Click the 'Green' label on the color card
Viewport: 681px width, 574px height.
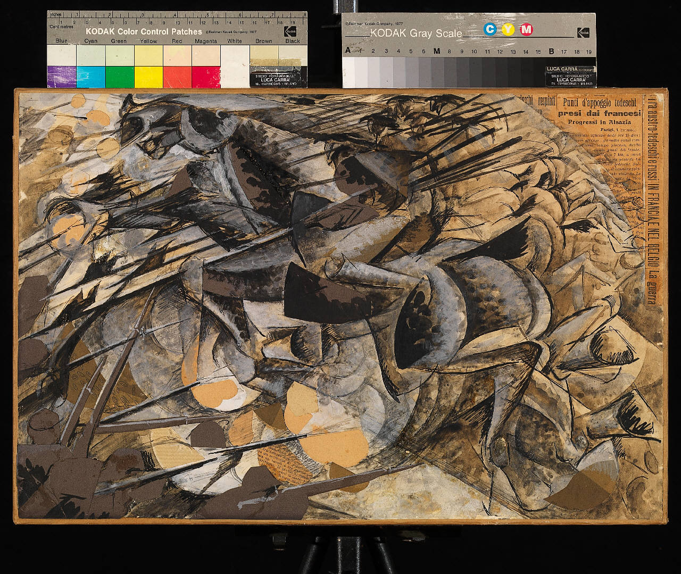[x=119, y=41]
